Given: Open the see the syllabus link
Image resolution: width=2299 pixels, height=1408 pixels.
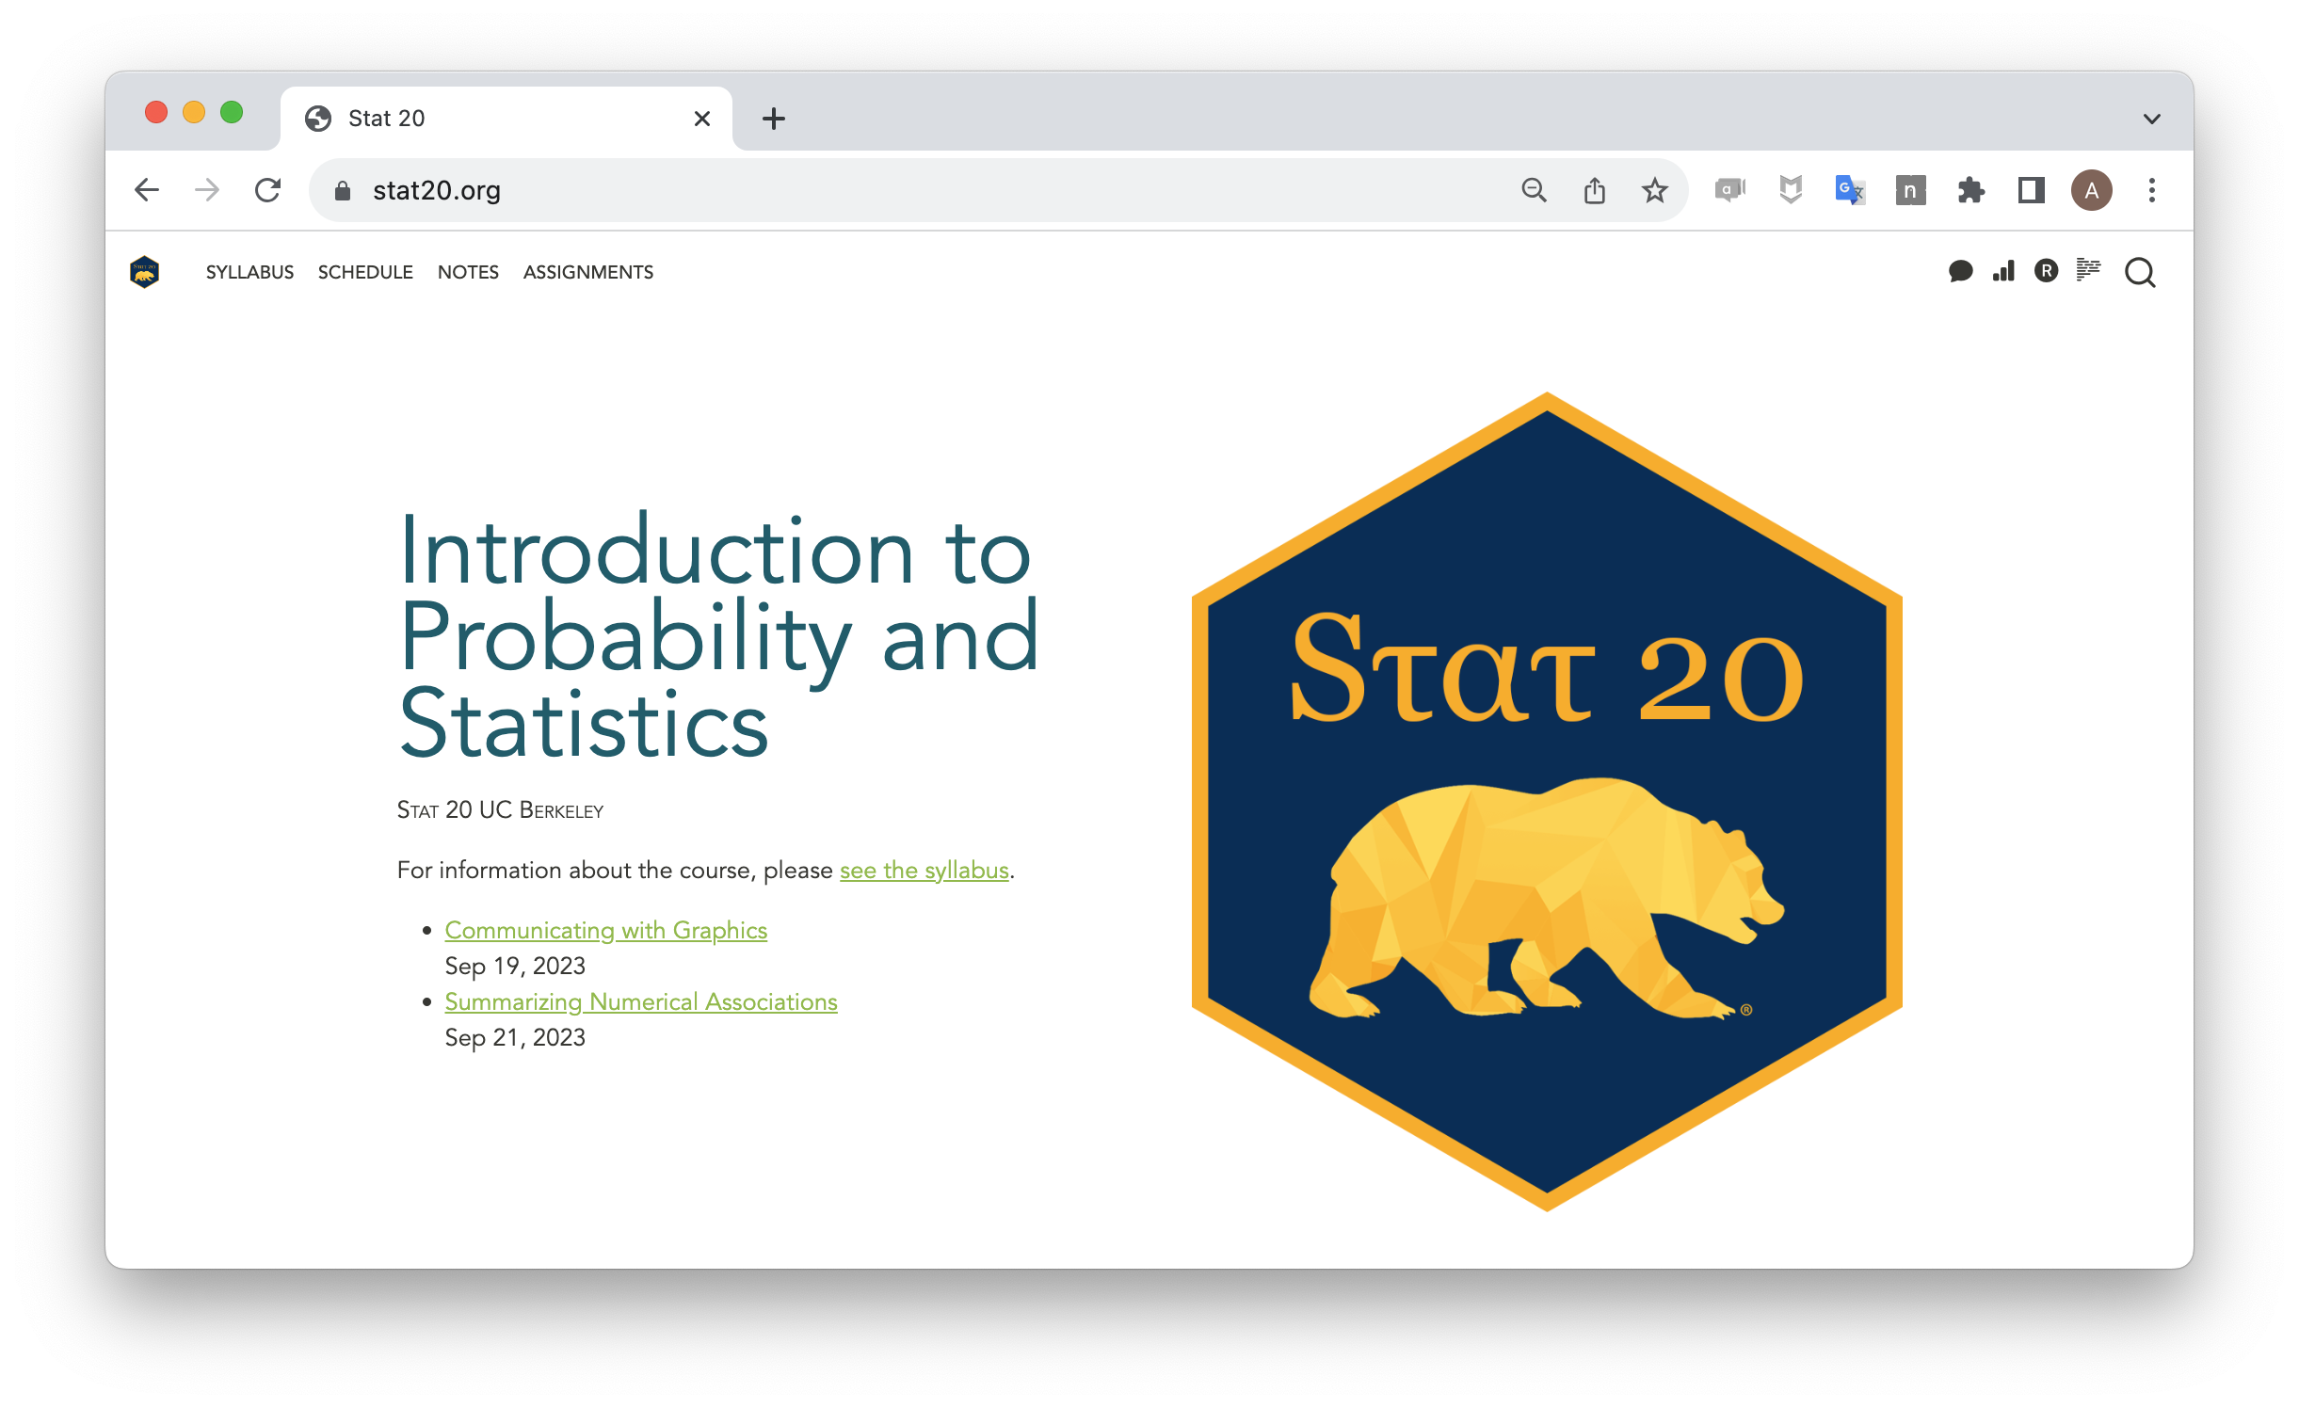Looking at the screenshot, I should click(923, 871).
